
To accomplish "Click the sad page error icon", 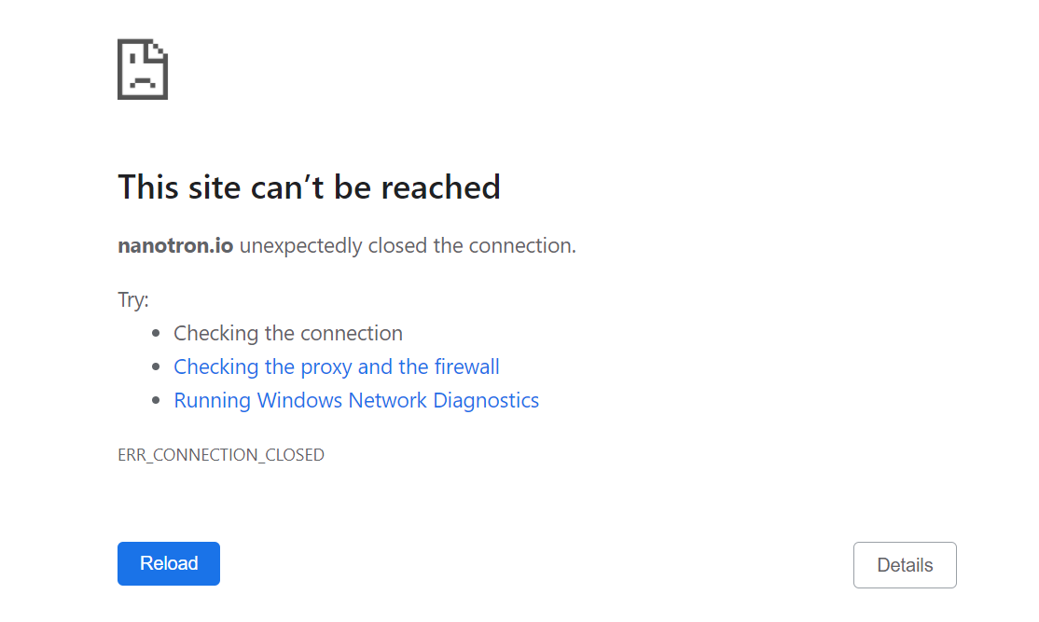I will tap(142, 69).
